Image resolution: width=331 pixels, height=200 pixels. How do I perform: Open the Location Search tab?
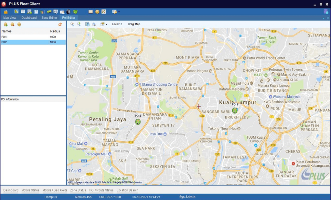pyautogui.click(x=127, y=190)
